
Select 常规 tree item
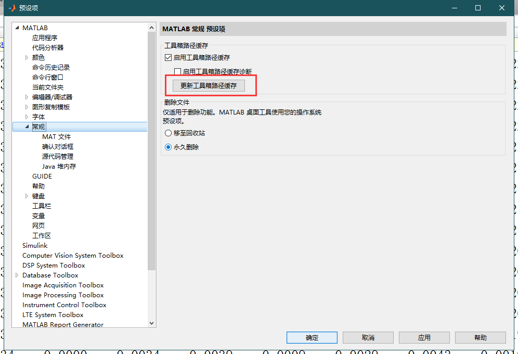coord(38,127)
